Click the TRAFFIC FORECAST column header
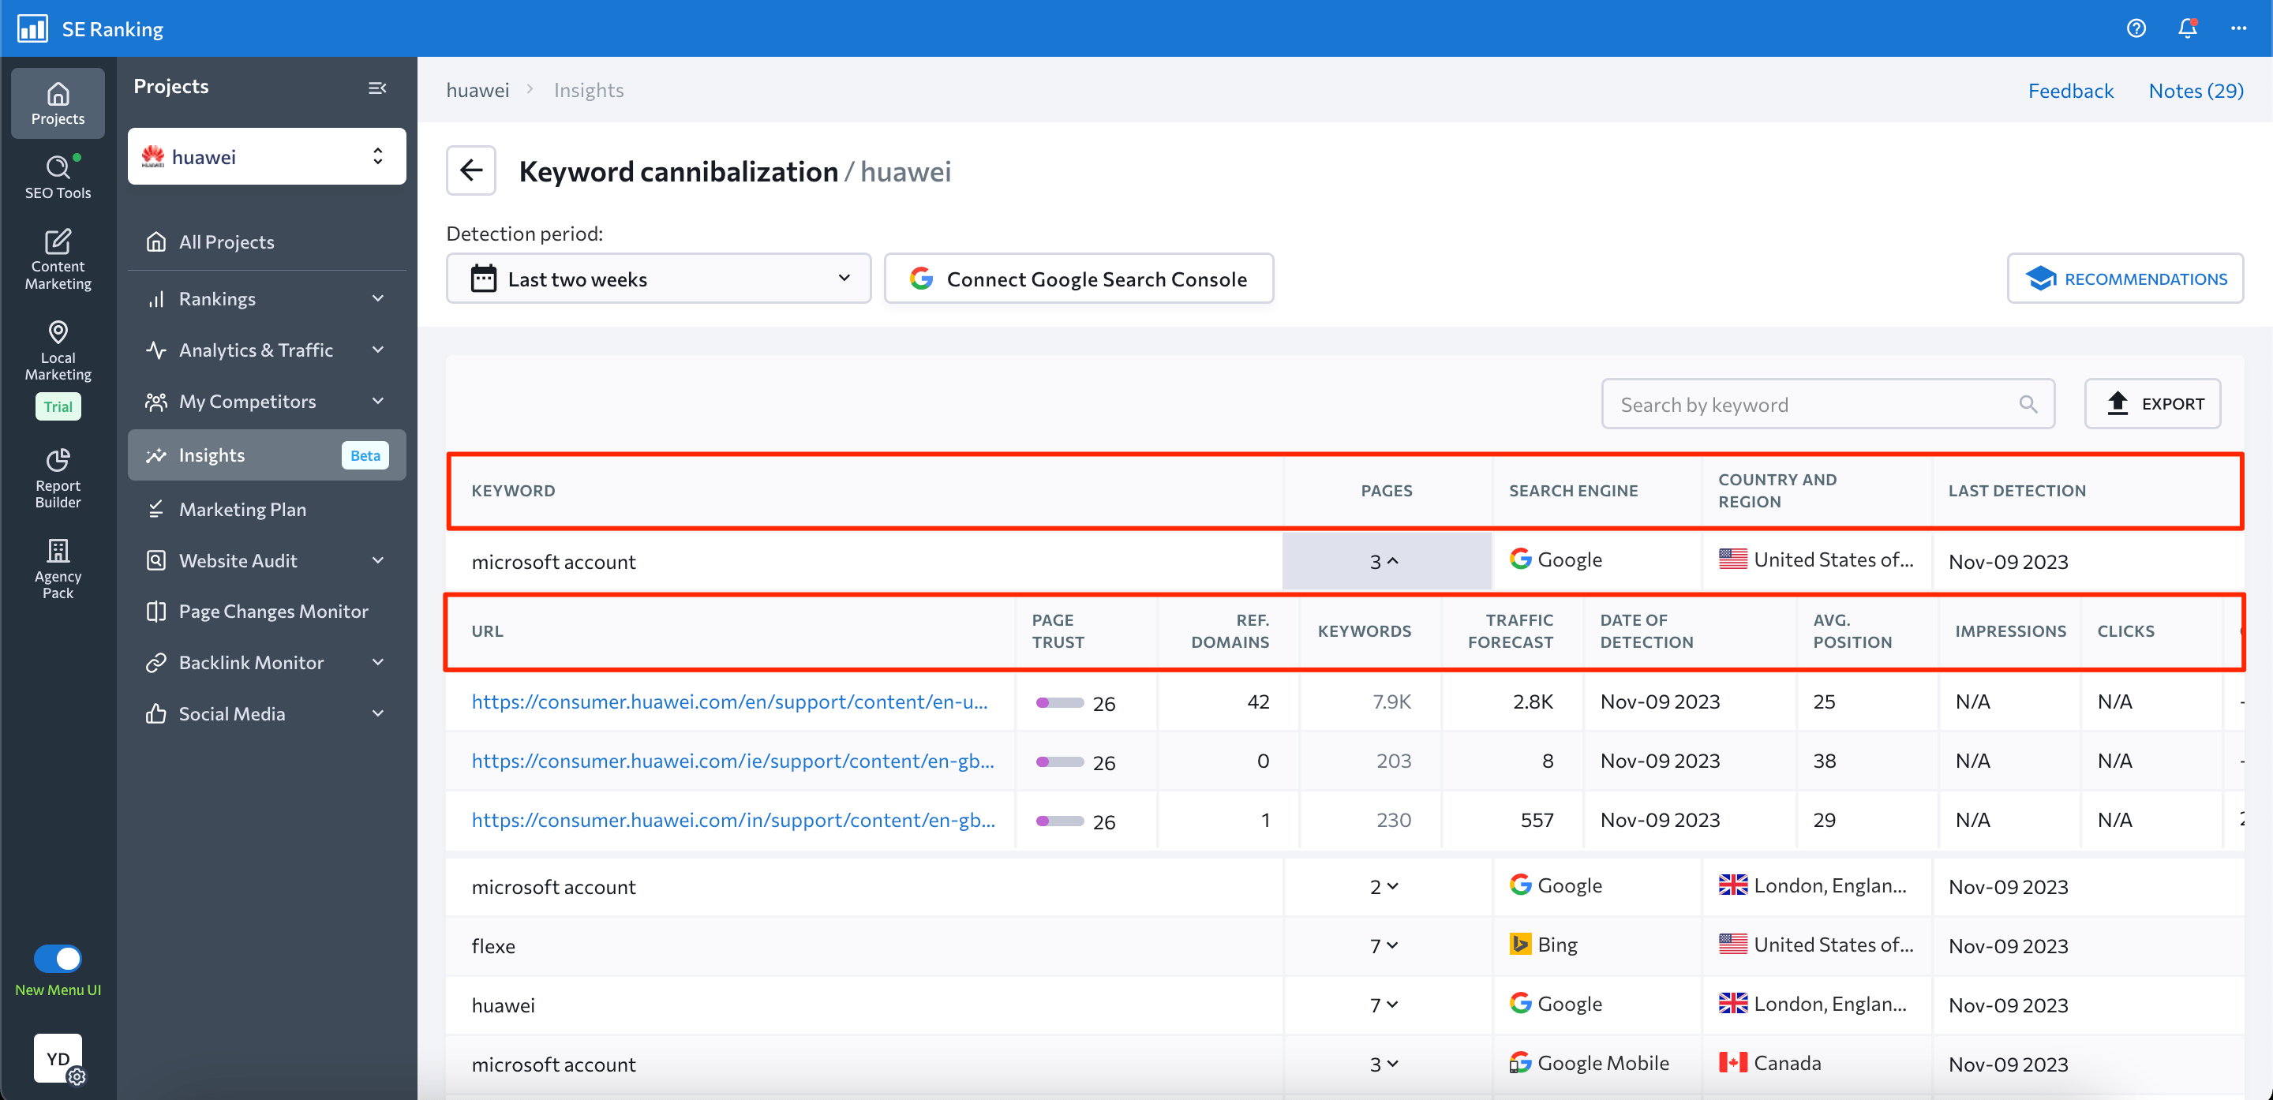Image resolution: width=2273 pixels, height=1100 pixels. (1511, 630)
